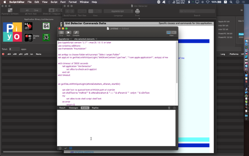Viewport: 249px width, 156px height.
Task: Sort by the x32 column header
Action: (15, 54)
